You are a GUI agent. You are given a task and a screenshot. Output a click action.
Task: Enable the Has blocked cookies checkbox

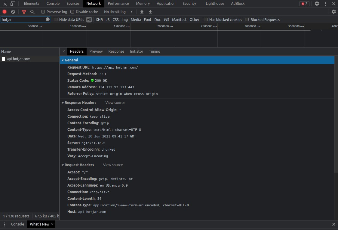(x=206, y=19)
